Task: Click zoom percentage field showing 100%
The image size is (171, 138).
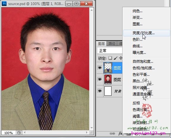Action: (8, 133)
